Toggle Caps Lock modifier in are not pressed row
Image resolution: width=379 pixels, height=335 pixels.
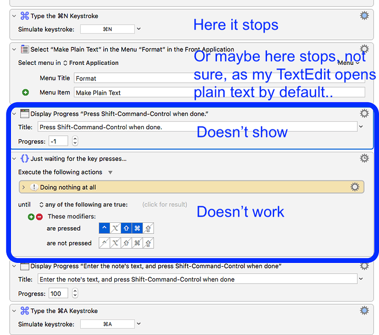point(148,243)
